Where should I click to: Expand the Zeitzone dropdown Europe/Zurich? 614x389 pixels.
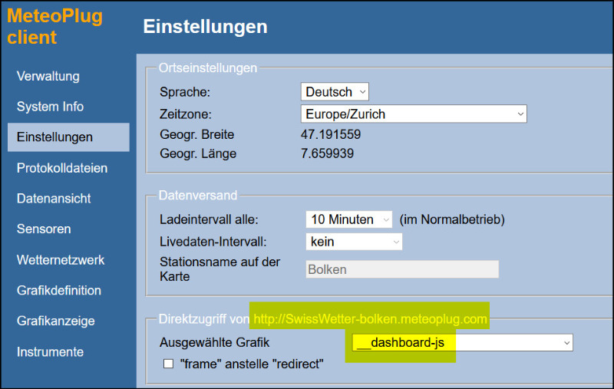pyautogui.click(x=414, y=114)
